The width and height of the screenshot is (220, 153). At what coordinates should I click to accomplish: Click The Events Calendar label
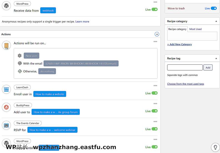pyautogui.click(x=28, y=123)
